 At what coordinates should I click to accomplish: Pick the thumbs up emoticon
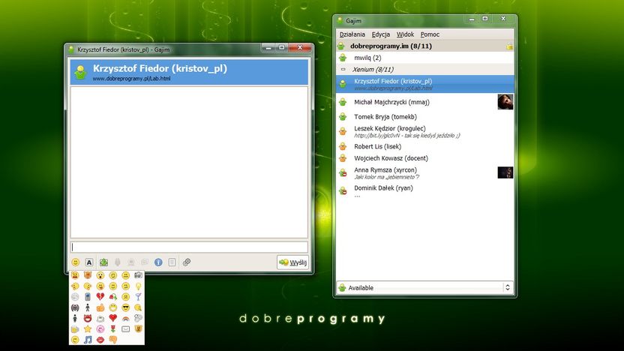(100, 307)
